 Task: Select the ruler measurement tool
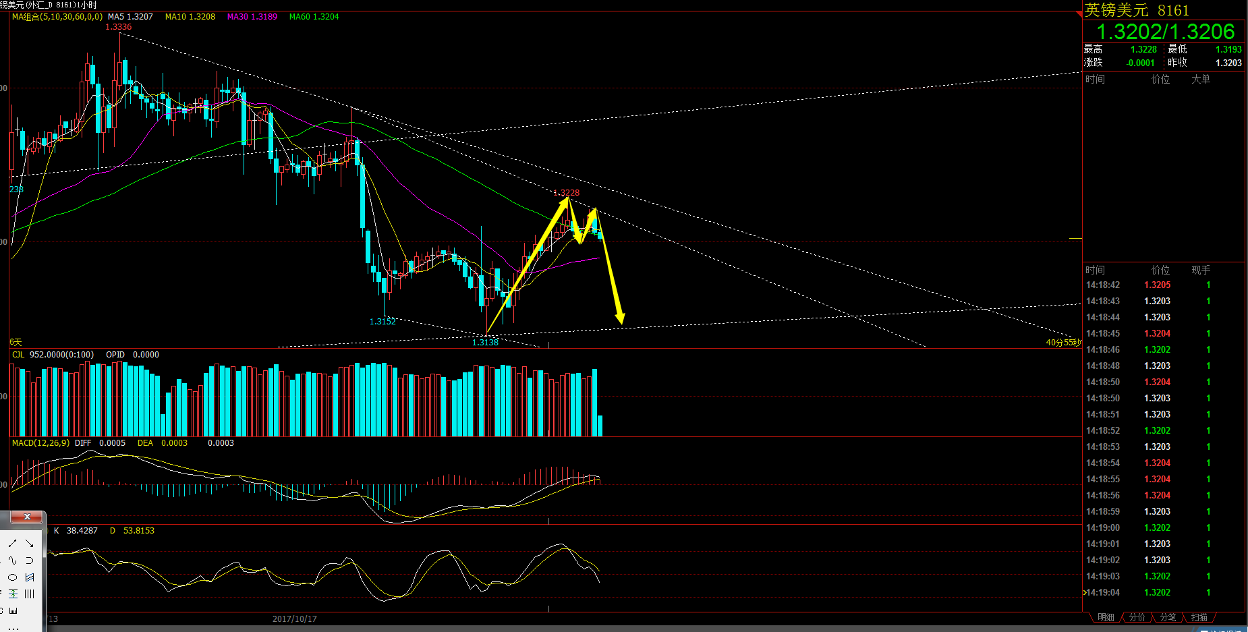[12, 610]
